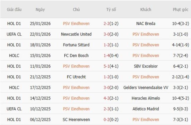The height and width of the screenshot is (125, 191).
Task: Open the Heracles Almelo team link
Action: click(146, 98)
